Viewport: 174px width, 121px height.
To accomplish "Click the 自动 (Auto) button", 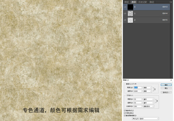I will 166,92.
